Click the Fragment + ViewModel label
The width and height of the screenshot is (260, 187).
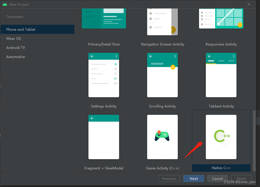tap(104, 168)
